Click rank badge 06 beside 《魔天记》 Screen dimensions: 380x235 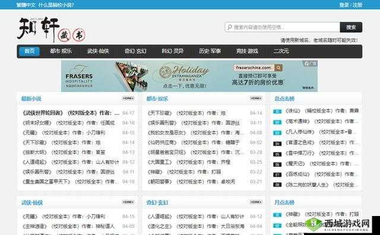[x=277, y=164]
